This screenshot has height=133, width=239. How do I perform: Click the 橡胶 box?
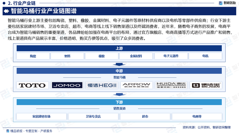102,56
